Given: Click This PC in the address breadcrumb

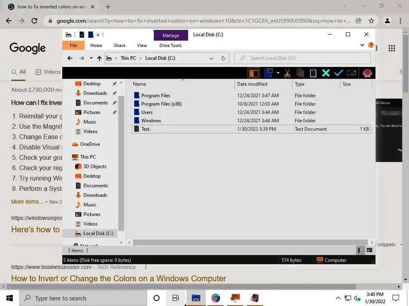Looking at the screenshot, I should coord(128,58).
